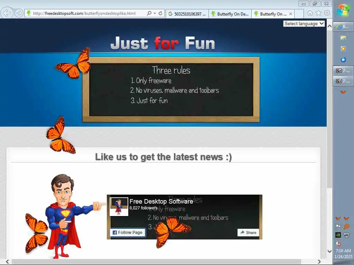Click the '2. No viruses, mallware and toolbars' blackboard line
This screenshot has width=354, height=265.
(x=175, y=90)
